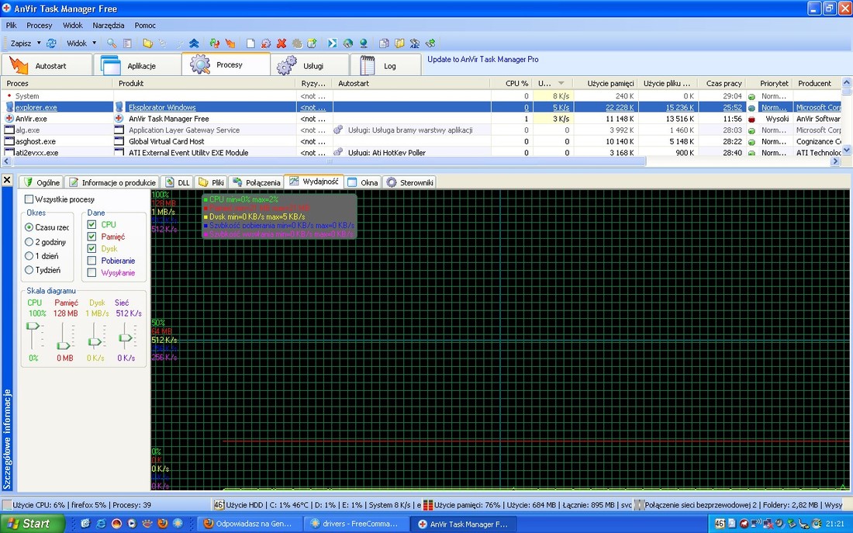Select the asghost.exe process row

(x=422, y=141)
